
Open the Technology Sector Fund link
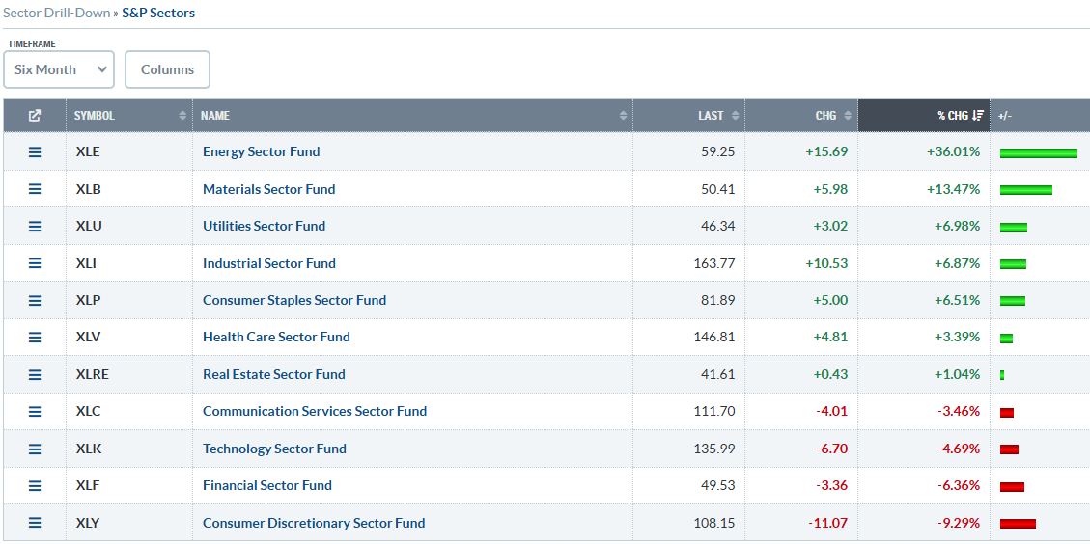[x=274, y=449]
